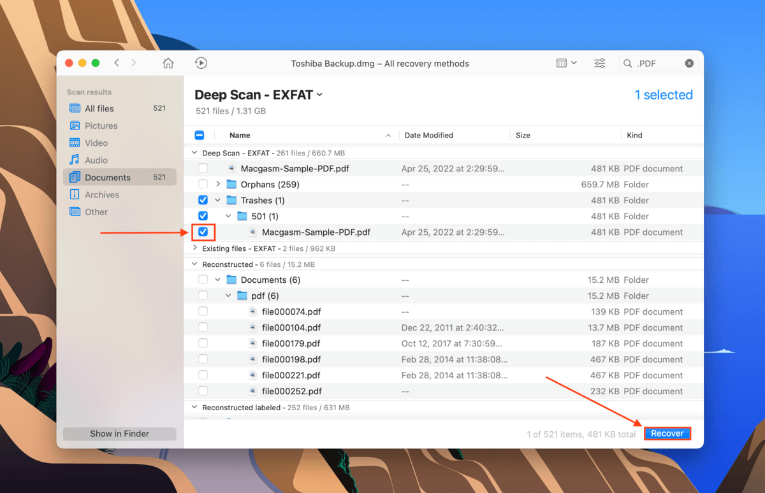
Task: Select All files in sidebar
Action: [x=120, y=108]
